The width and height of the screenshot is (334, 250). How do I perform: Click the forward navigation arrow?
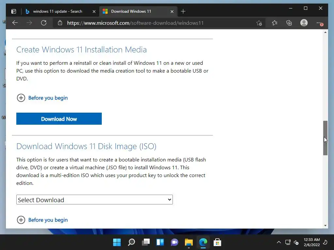[x=29, y=23]
